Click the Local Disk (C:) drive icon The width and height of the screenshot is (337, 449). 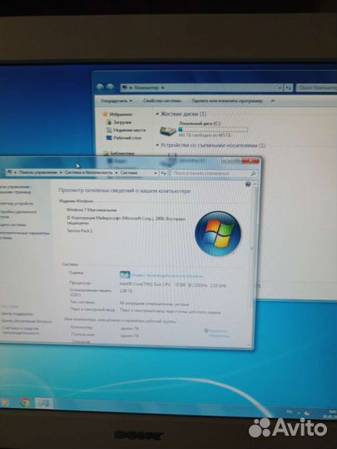click(168, 131)
